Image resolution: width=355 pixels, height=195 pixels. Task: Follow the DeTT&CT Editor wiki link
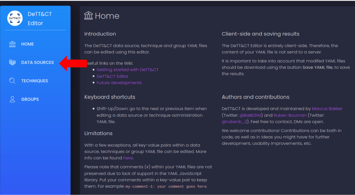pos(112,76)
